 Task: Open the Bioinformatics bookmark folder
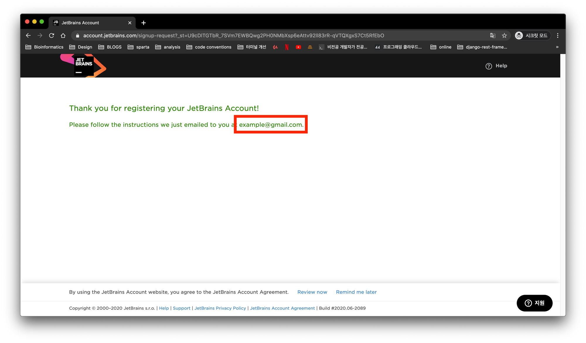coord(45,47)
